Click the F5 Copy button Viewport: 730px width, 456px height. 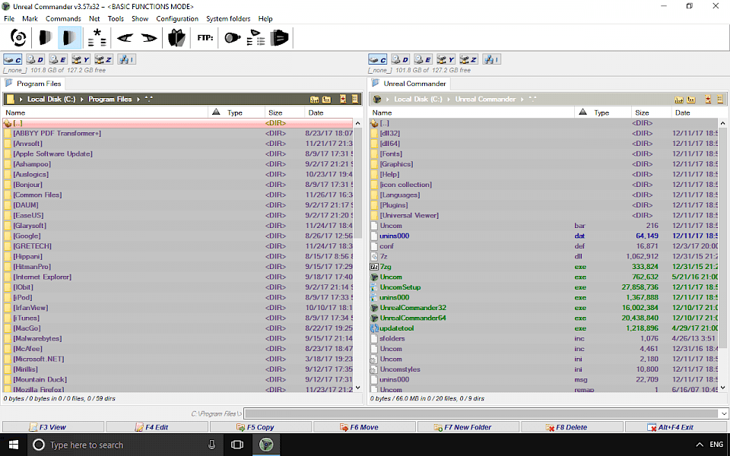[261, 427]
